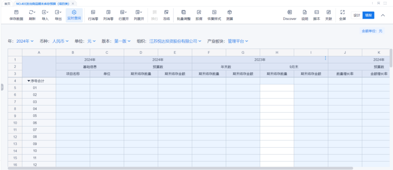Run the 测算 calculation tool
This screenshot has width=393, height=170.
(x=229, y=12)
